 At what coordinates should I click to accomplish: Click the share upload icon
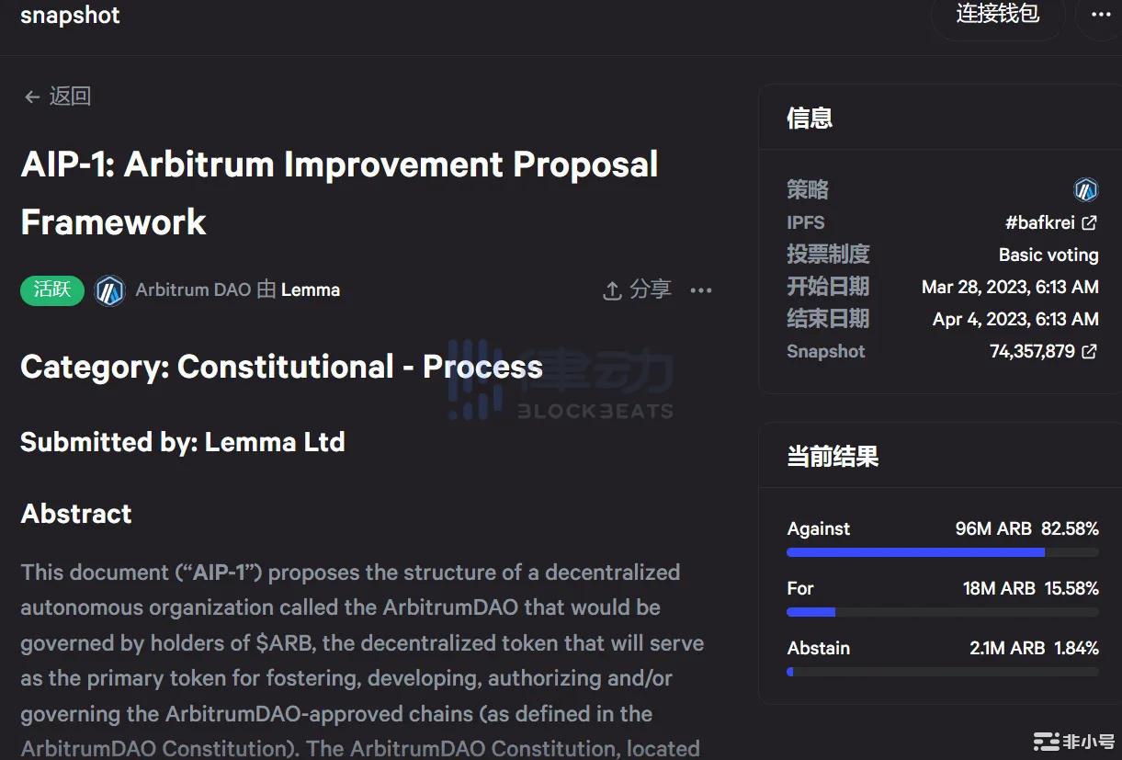612,290
